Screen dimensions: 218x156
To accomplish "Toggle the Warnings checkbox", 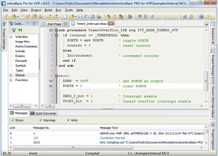I will [41, 120].
